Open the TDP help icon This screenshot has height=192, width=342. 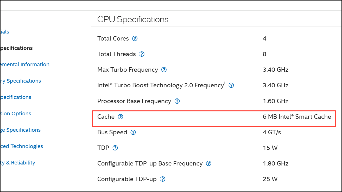point(115,148)
